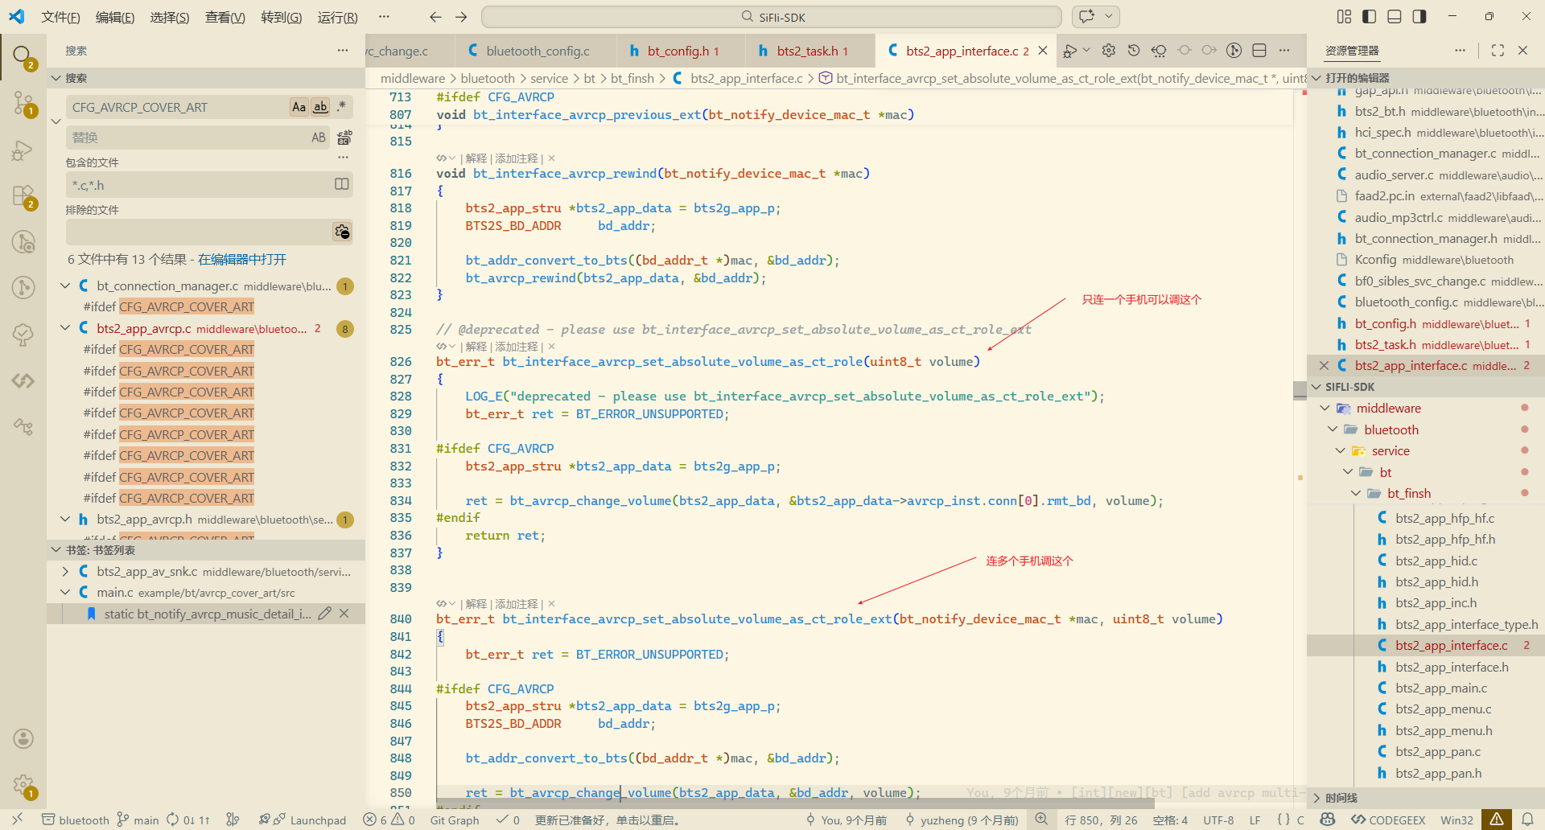Open Run and Debug view icon
Image resolution: width=1545 pixels, height=830 pixels.
[x=23, y=150]
